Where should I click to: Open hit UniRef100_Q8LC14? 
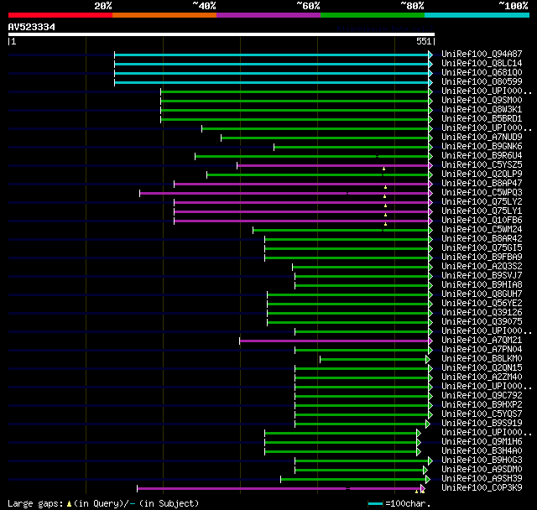(x=482, y=63)
